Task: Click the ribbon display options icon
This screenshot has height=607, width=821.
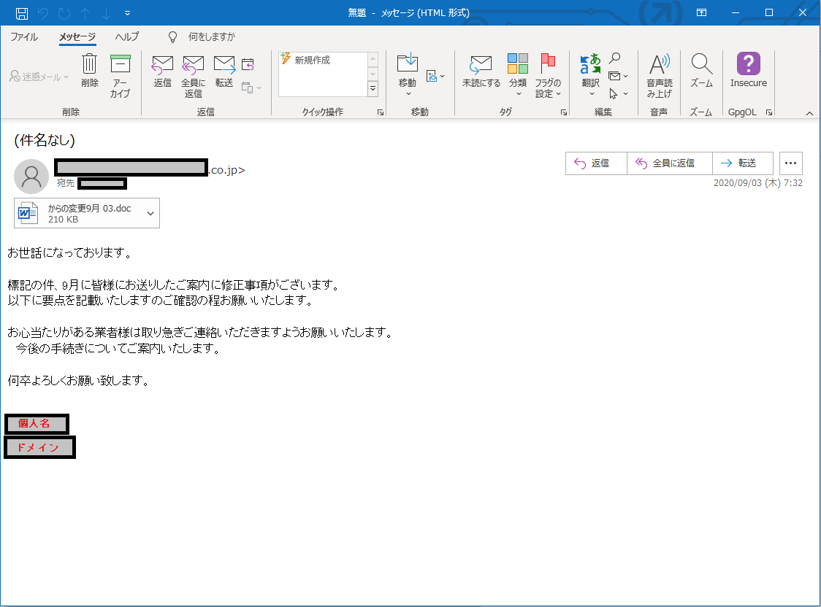Action: coord(702,12)
